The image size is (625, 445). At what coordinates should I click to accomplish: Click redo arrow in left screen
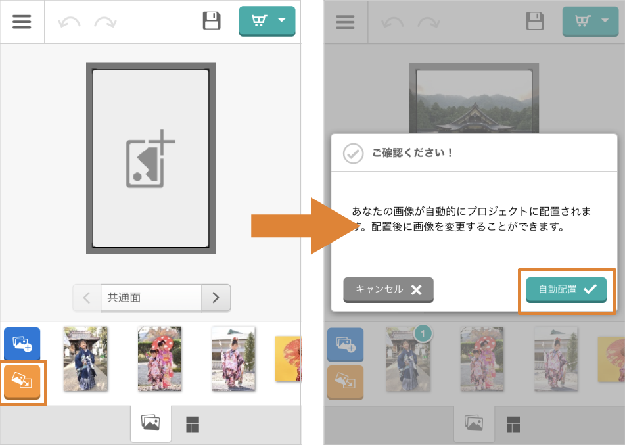(105, 22)
